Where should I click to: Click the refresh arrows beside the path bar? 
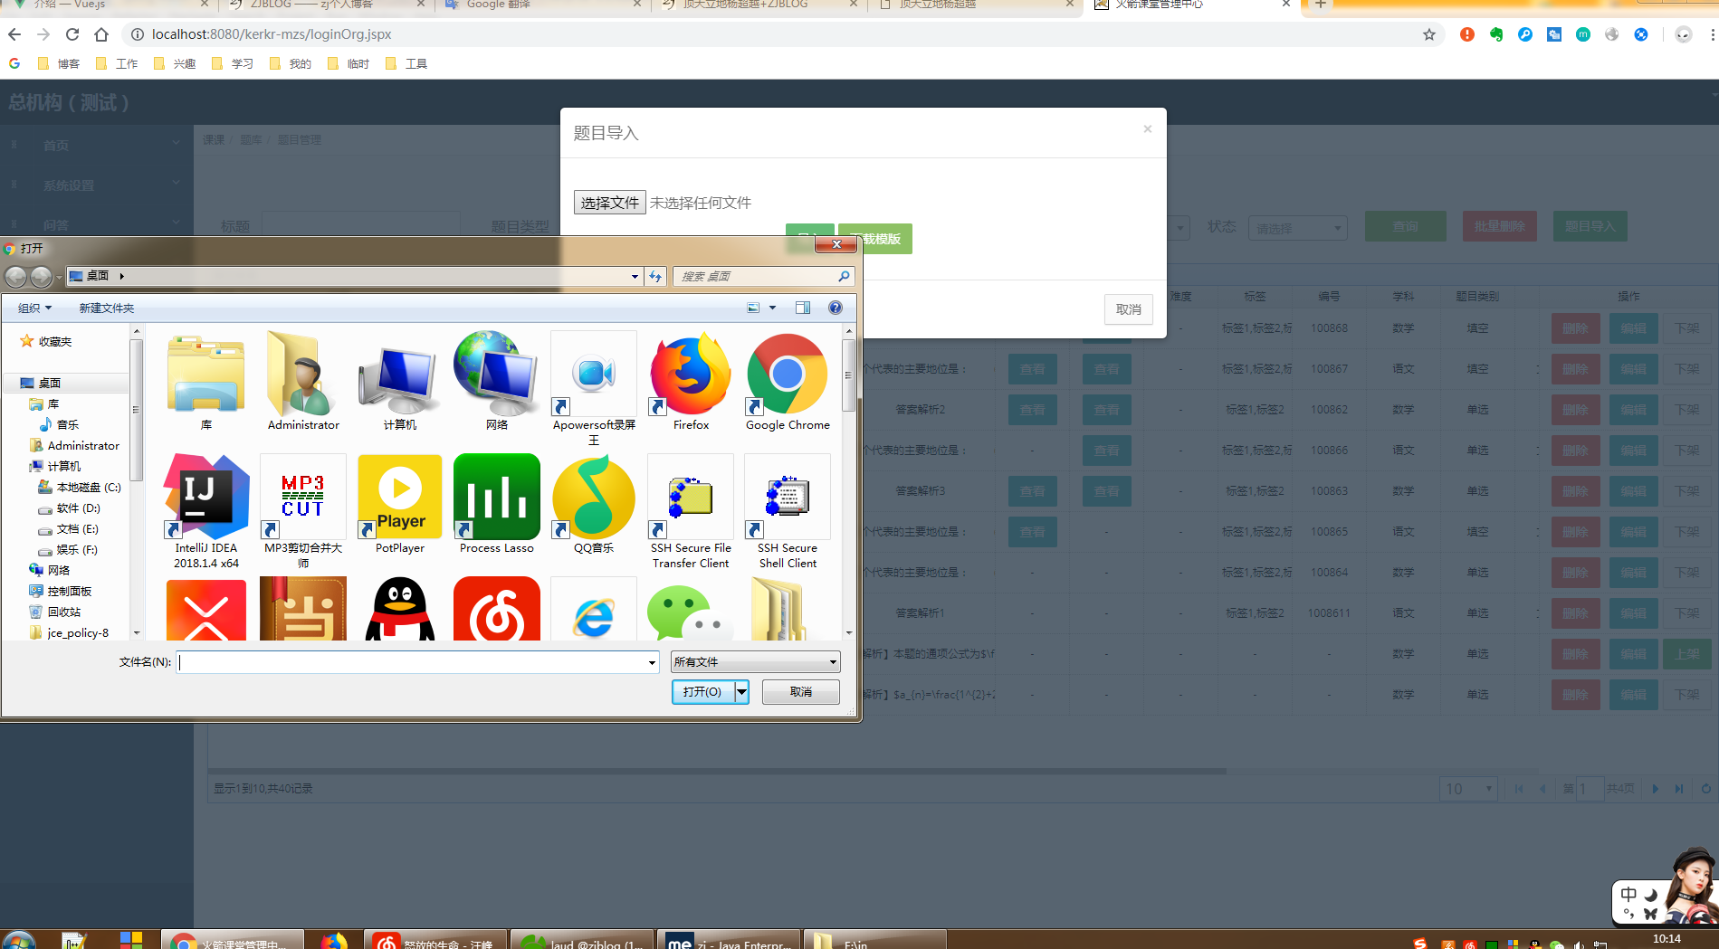coord(655,276)
